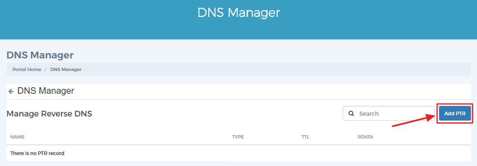Click the DNS Manager banner title

239,13
